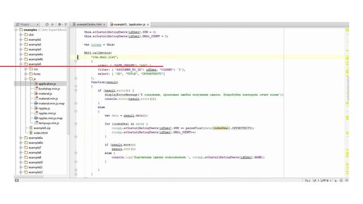
Task: Click the Project tree horizontal scrollbar
Action: pyautogui.click(x=29, y=176)
